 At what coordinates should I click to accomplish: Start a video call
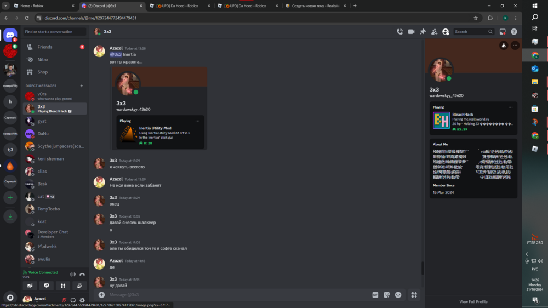[x=412, y=31]
